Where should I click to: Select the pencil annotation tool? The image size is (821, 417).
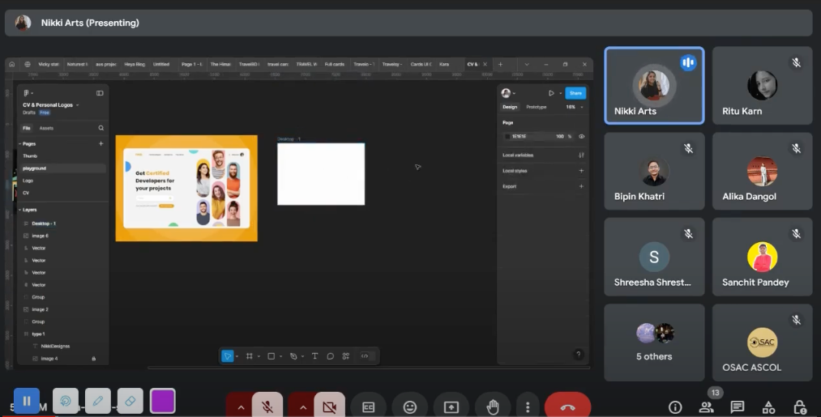[x=98, y=401]
